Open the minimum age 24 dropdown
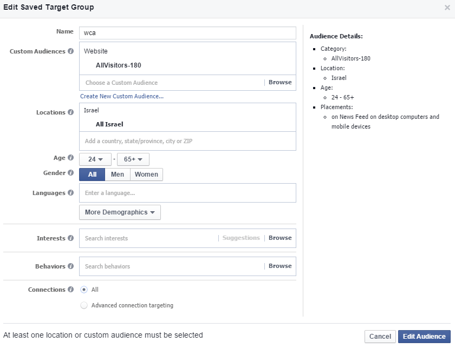 (x=95, y=159)
